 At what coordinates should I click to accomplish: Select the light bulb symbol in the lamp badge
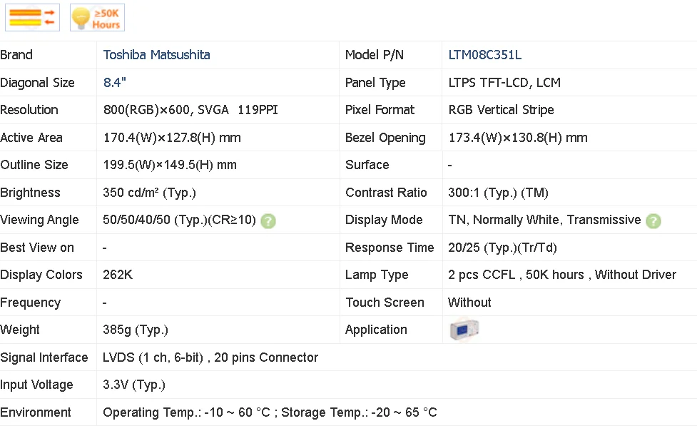[81, 17]
